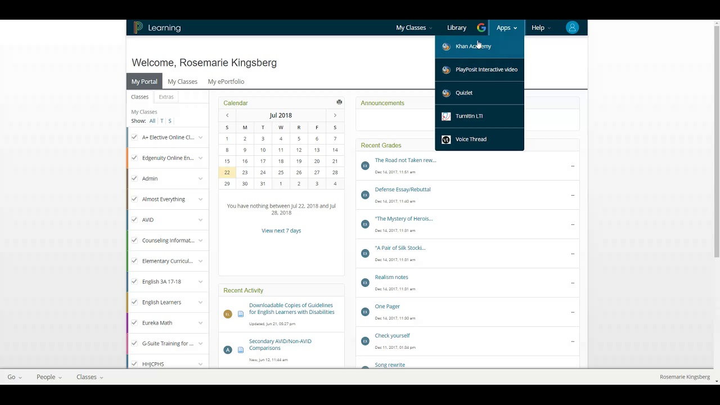Open the Help dropdown menu
This screenshot has width=720, height=405.
click(541, 28)
